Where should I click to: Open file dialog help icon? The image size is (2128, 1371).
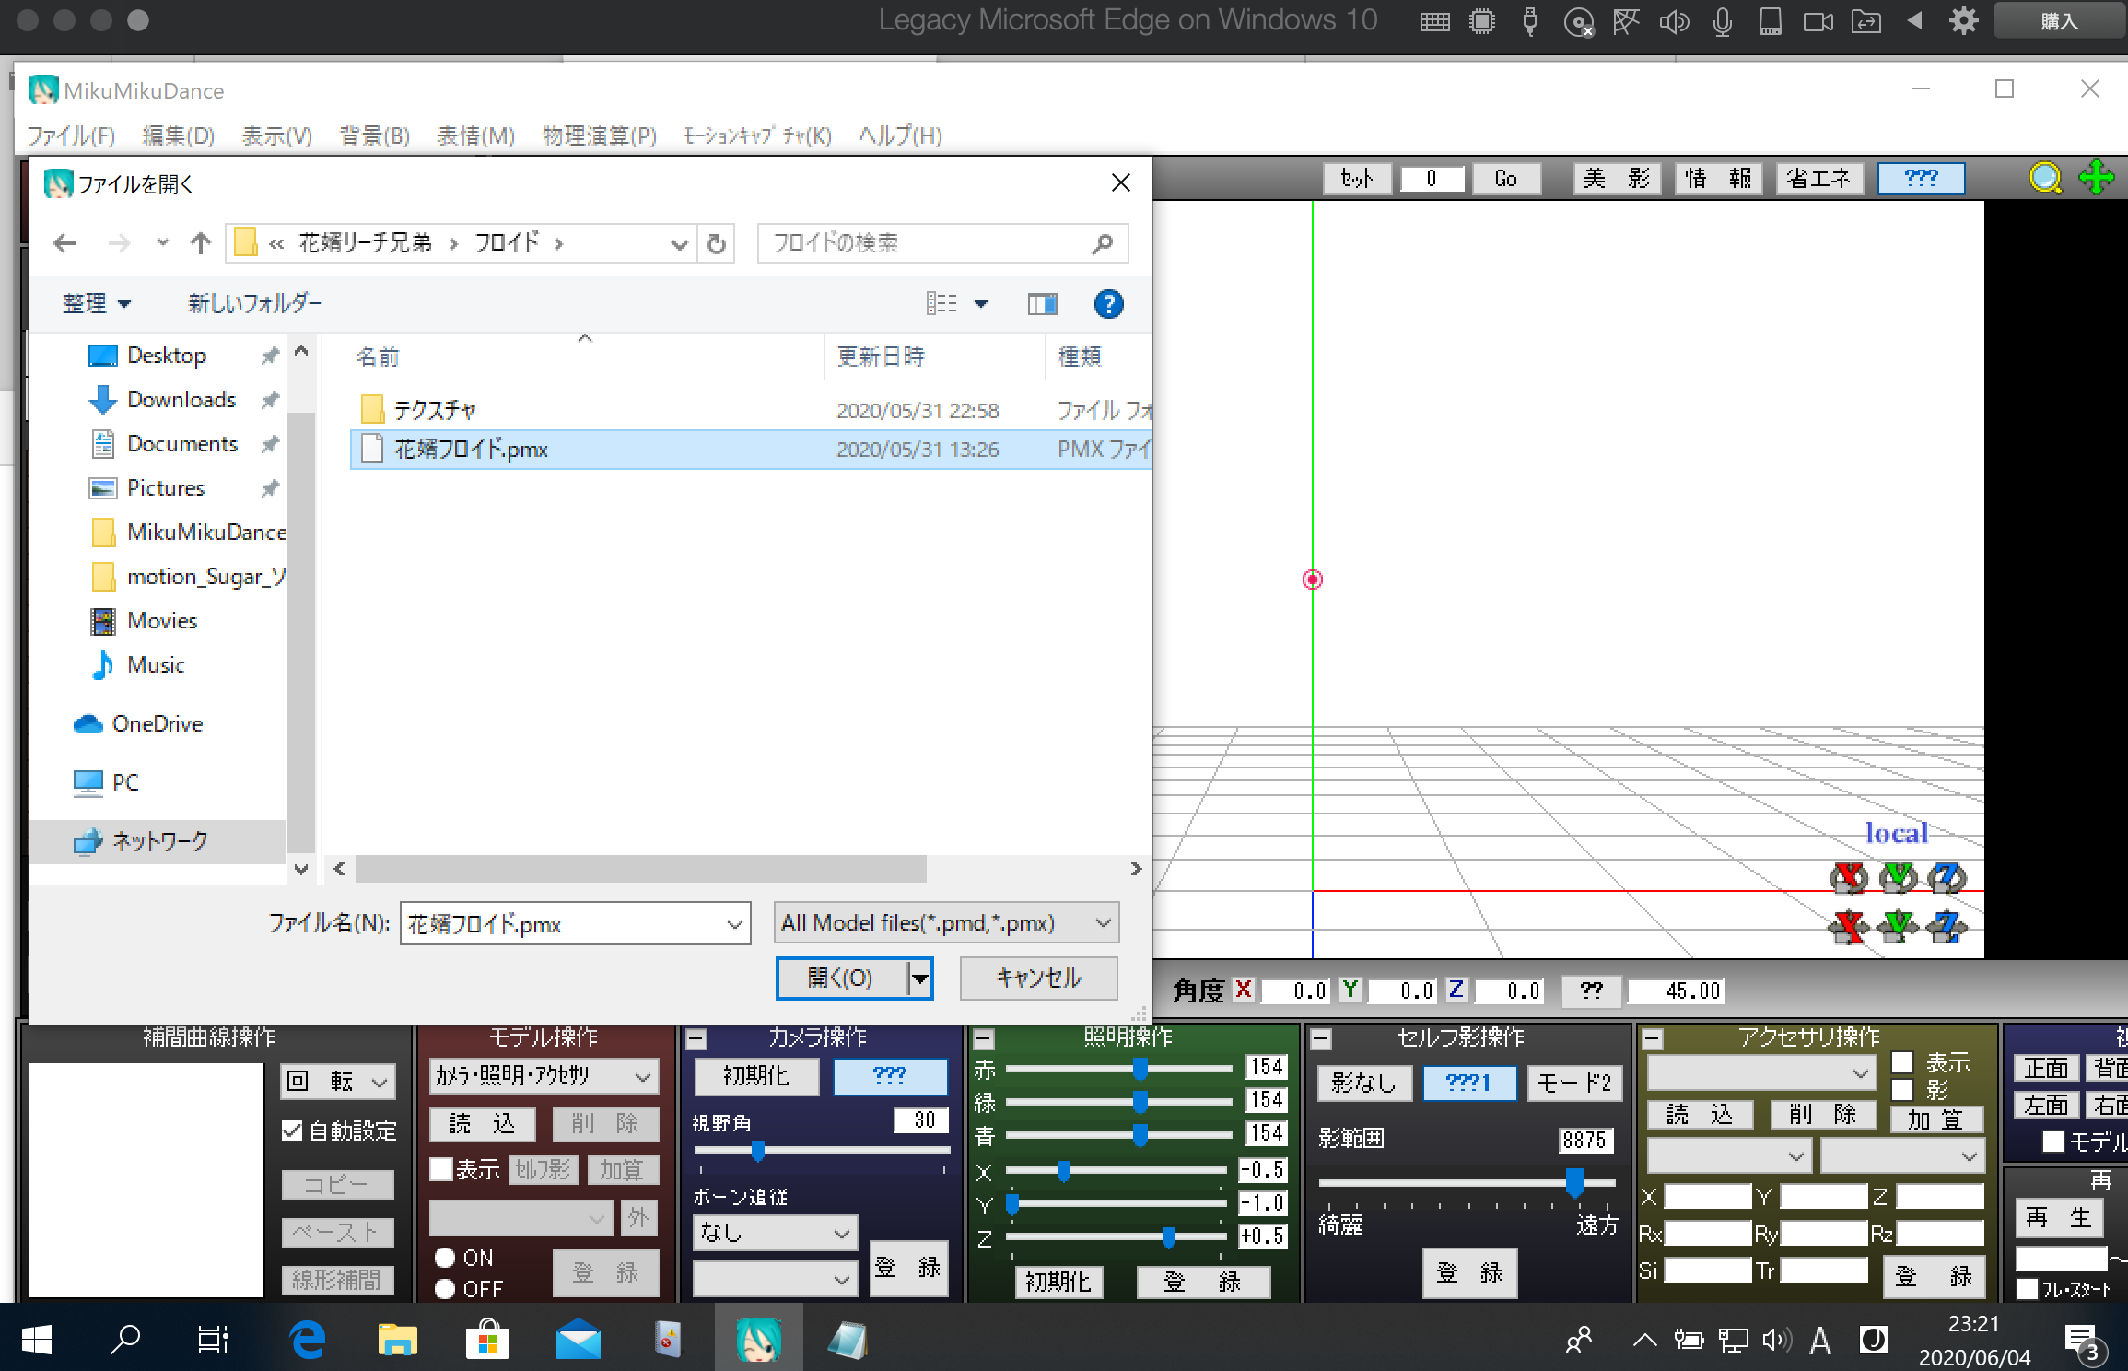point(1108,304)
